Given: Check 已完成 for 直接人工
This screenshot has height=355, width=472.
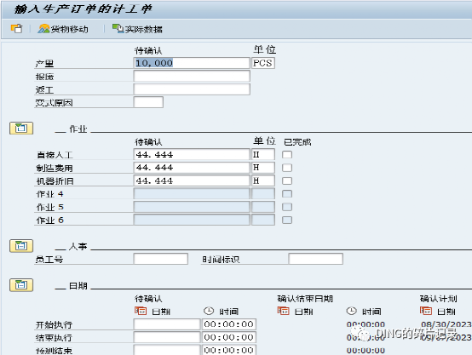Looking at the screenshot, I should (x=287, y=155).
